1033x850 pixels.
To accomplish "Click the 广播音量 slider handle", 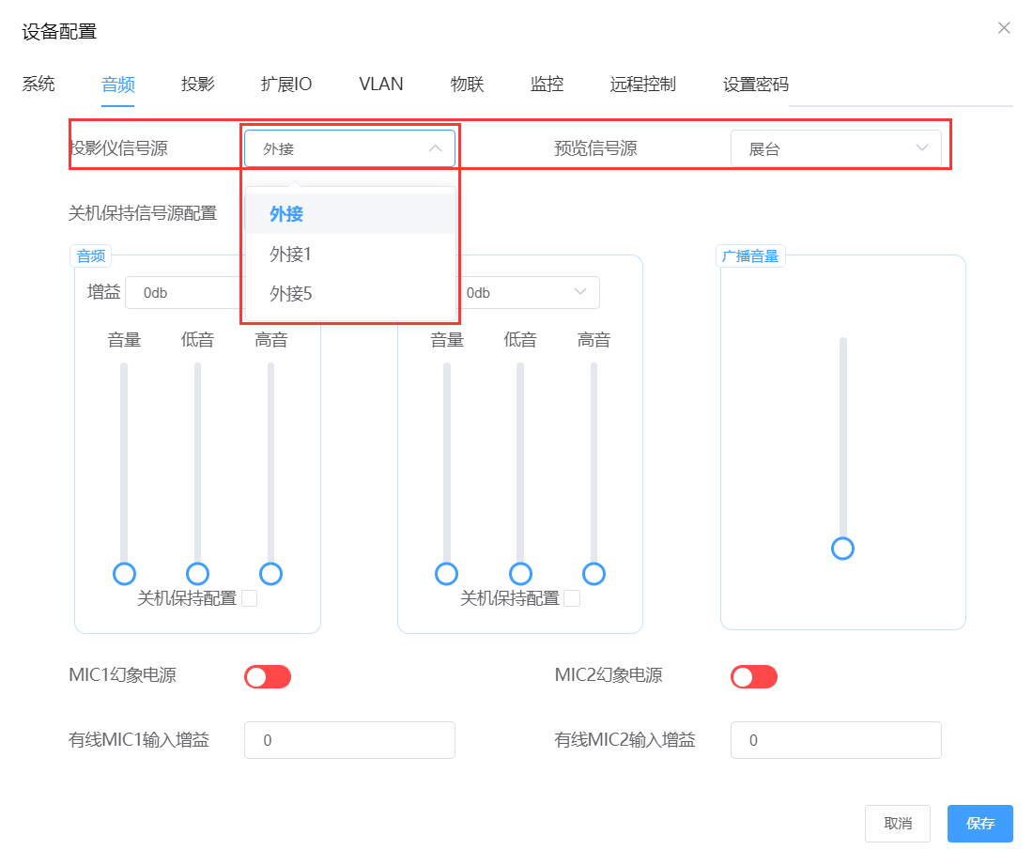I will pyautogui.click(x=843, y=549).
